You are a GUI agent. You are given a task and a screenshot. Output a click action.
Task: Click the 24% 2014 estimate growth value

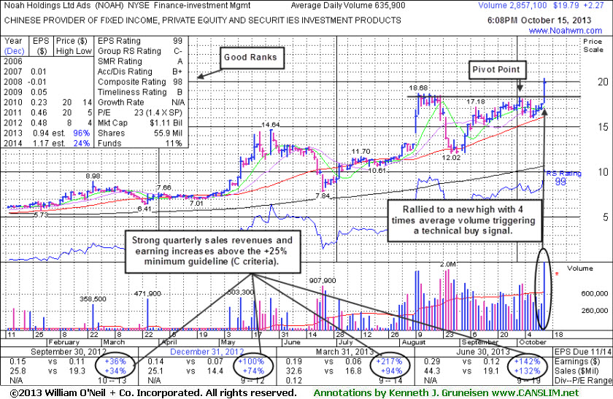coord(82,143)
